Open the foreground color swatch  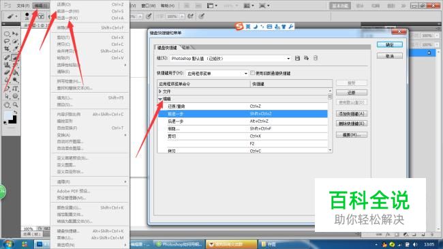point(8,116)
